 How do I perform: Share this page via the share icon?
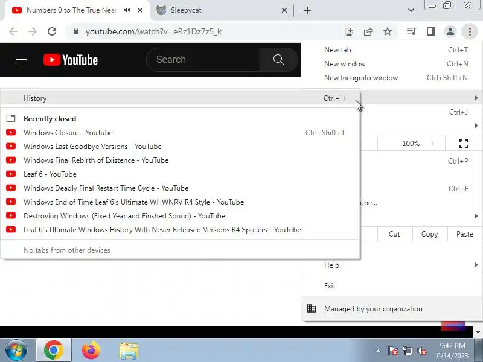368,31
